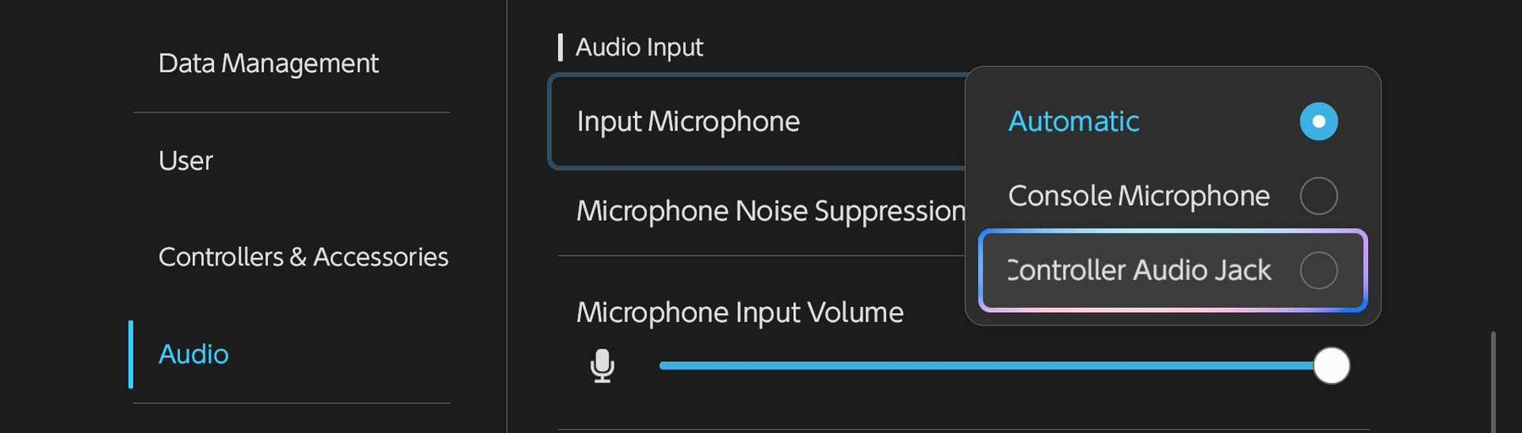1522x433 pixels.
Task: Click the white marker beside Audio Input heading
Action: coord(560,47)
